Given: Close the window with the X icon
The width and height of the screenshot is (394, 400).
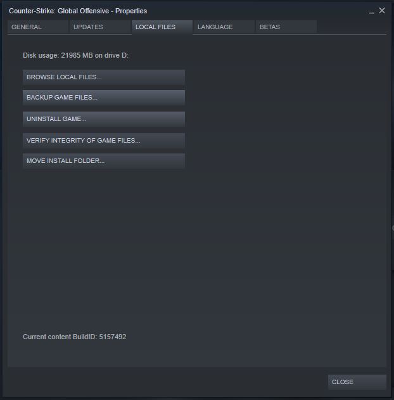Looking at the screenshot, I should (382, 10).
